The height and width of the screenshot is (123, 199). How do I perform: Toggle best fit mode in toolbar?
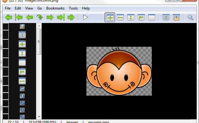[110, 17]
